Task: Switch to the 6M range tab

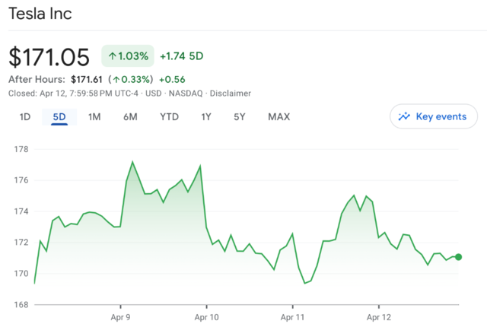Action: 130,117
